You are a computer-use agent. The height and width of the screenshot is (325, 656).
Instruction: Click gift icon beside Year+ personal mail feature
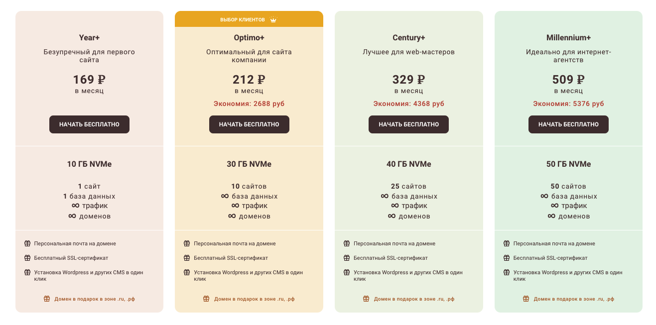click(27, 243)
